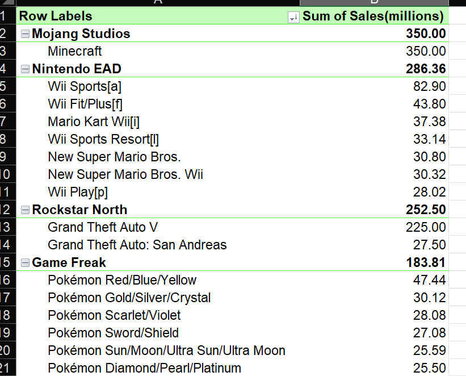Select the entire sheet corner button
This screenshot has width=466, height=376.
(x=8, y=4)
